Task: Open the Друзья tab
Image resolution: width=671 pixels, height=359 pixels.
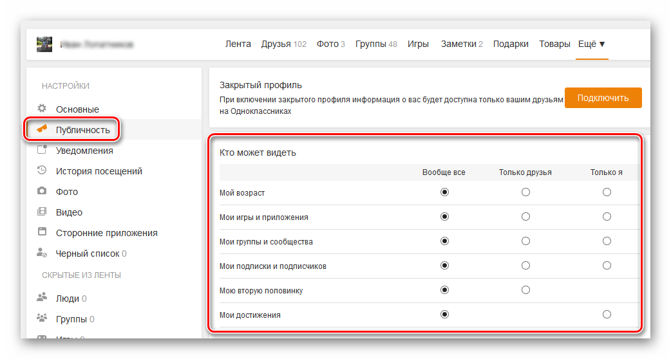Action: pyautogui.click(x=283, y=44)
